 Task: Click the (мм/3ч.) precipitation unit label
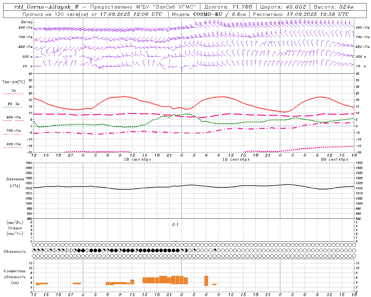click(x=15, y=222)
